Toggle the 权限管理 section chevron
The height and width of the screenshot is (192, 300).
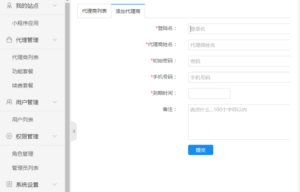tap(55, 136)
